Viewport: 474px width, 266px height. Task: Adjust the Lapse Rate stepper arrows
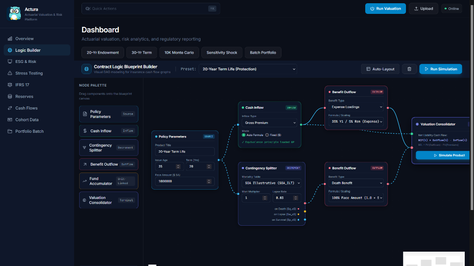(296, 198)
